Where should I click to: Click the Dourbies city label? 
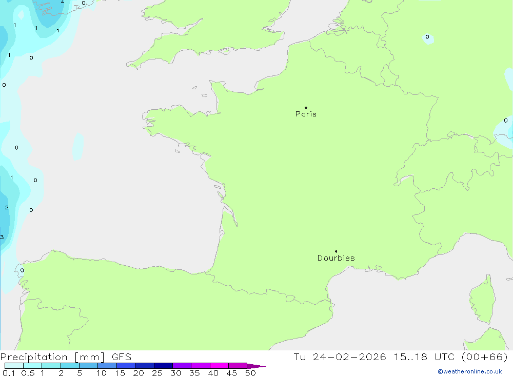(336, 258)
